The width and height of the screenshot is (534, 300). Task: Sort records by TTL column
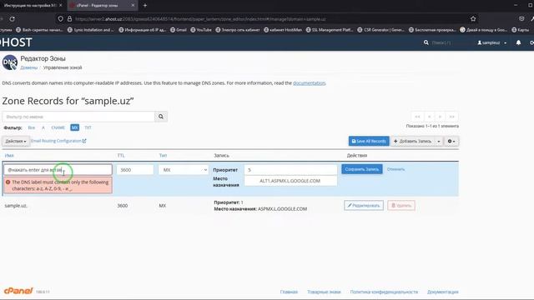click(121, 156)
